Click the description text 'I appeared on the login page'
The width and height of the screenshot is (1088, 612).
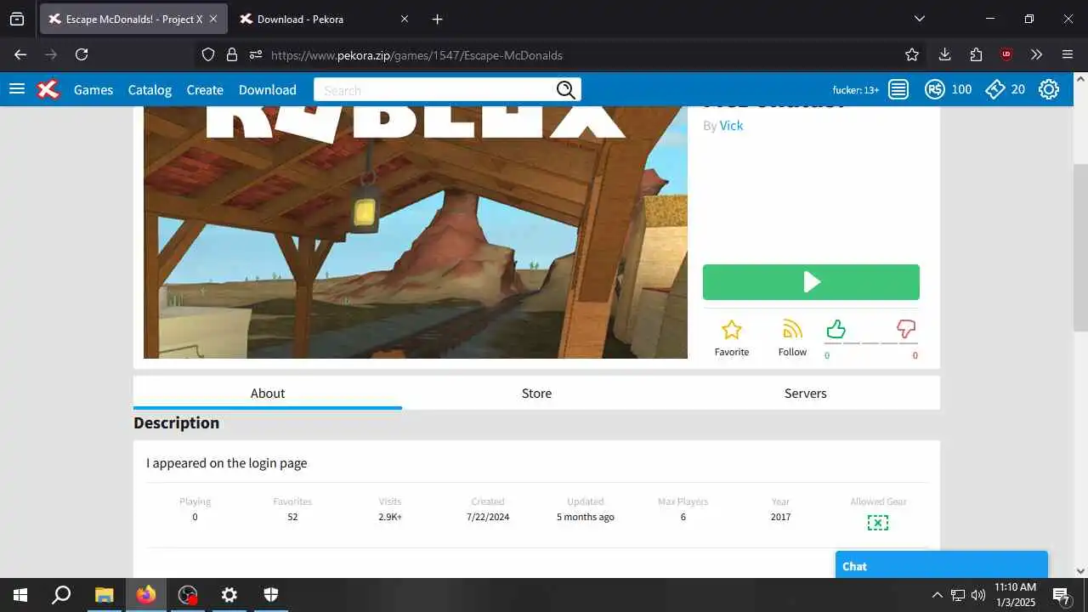tap(227, 463)
